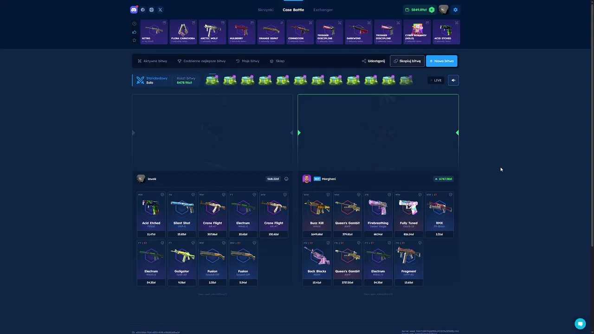
Task: Click shield icon on Fully Tuned card
Action: (x=420, y=195)
